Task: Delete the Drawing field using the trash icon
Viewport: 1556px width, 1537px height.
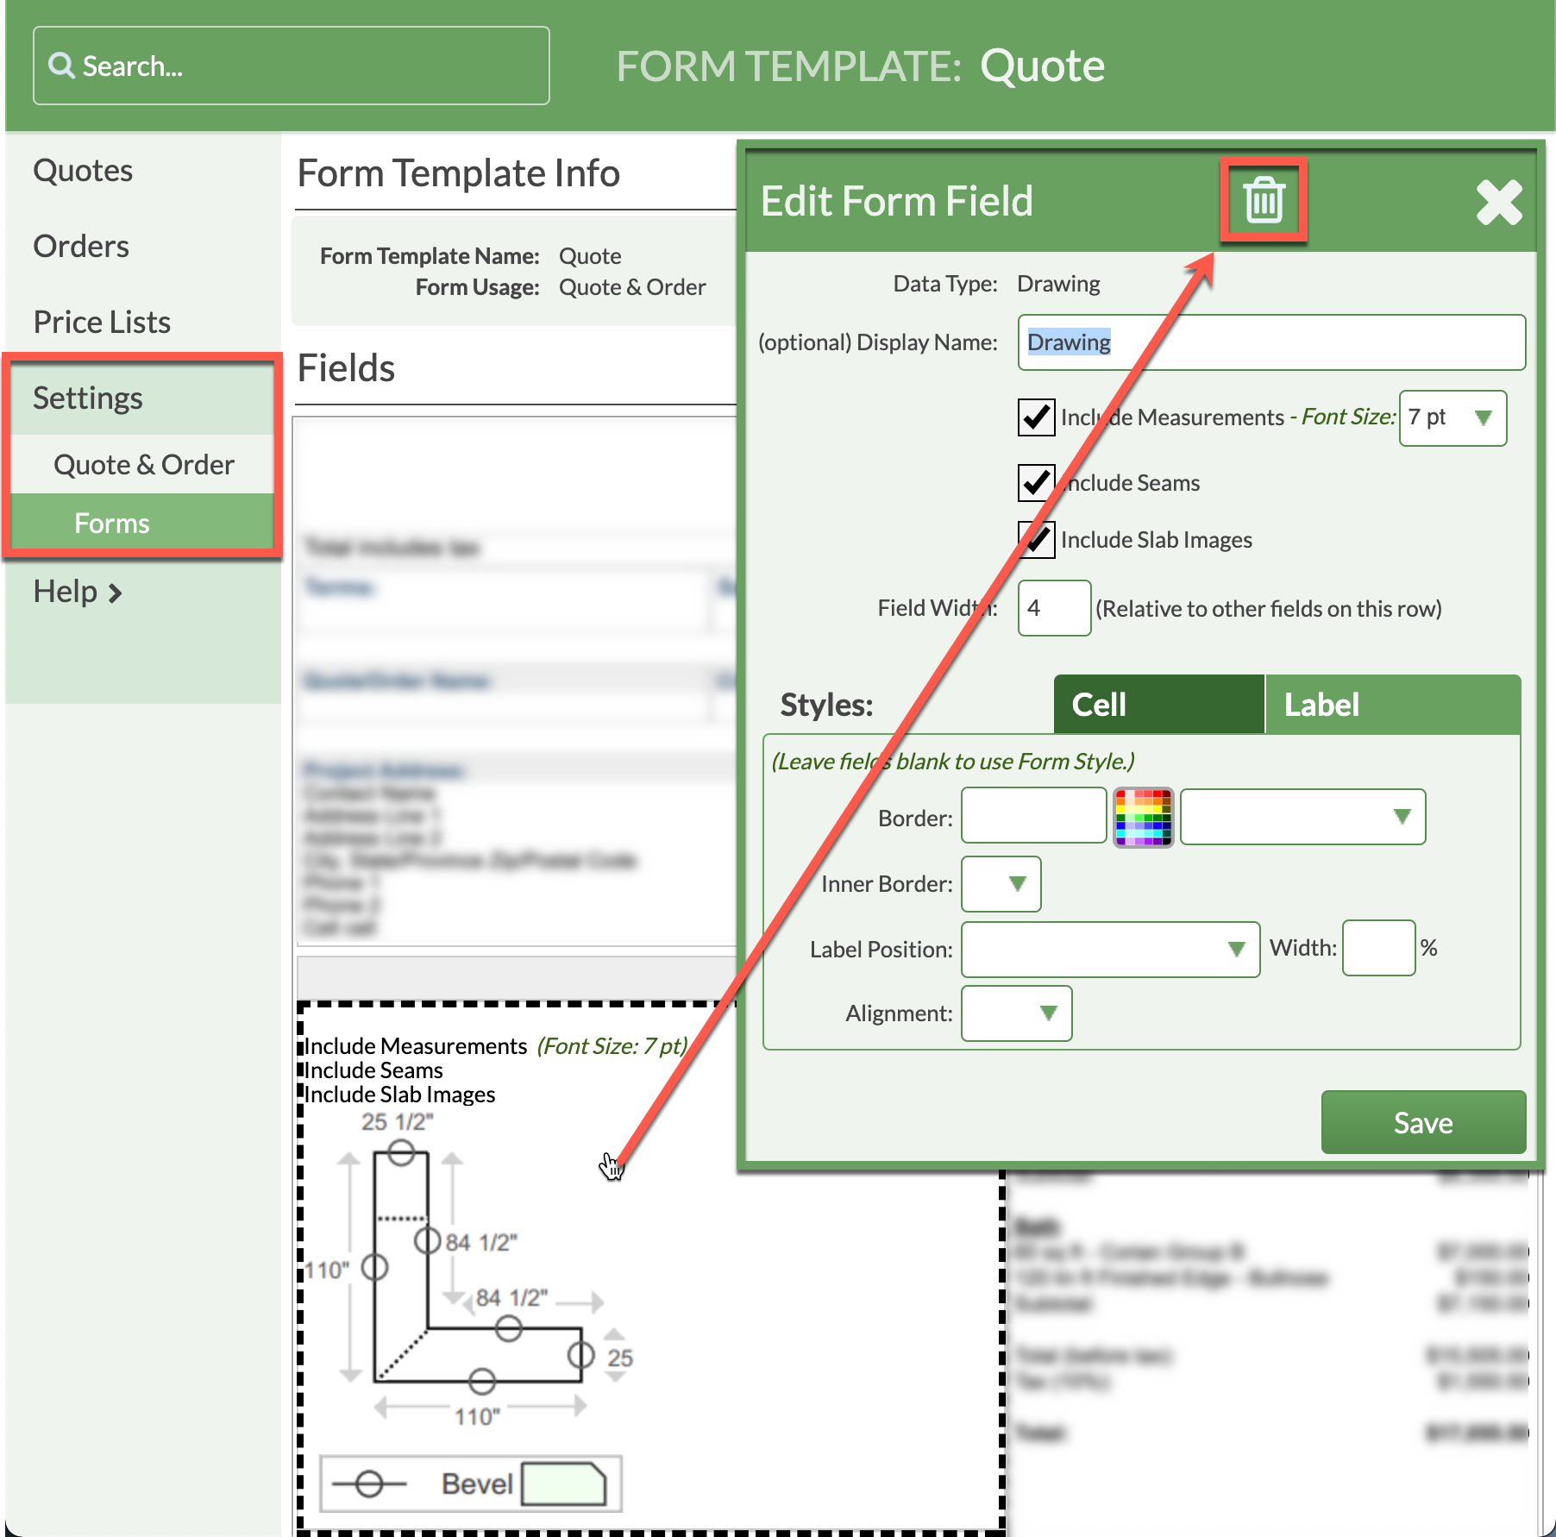Action: coord(1264,200)
